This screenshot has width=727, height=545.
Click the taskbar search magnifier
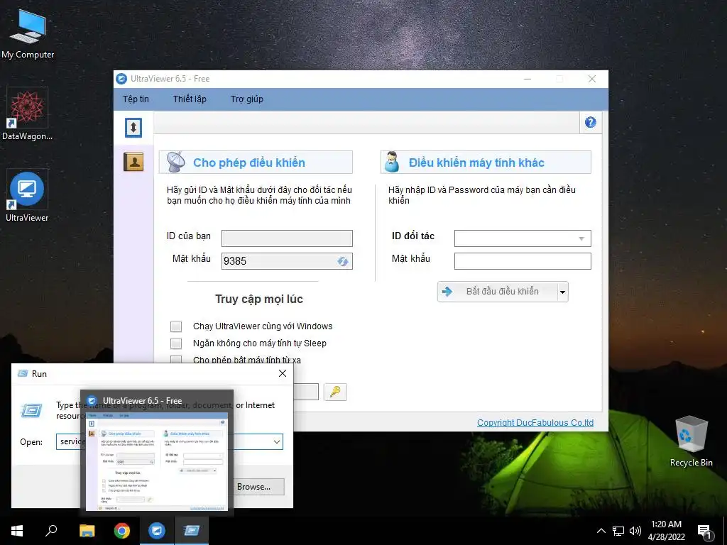[51, 531]
